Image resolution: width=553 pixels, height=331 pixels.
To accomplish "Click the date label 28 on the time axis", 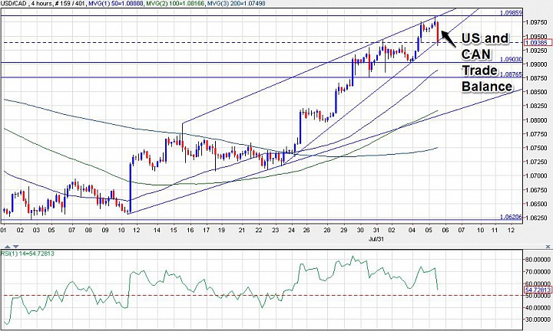I will (x=327, y=230).
